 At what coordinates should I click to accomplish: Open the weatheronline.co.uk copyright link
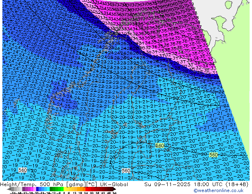click(219, 190)
